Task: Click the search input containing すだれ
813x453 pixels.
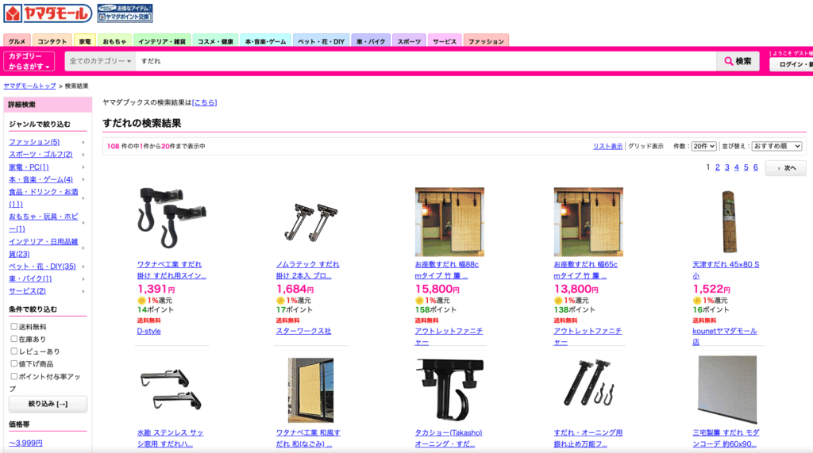Action: 426,61
